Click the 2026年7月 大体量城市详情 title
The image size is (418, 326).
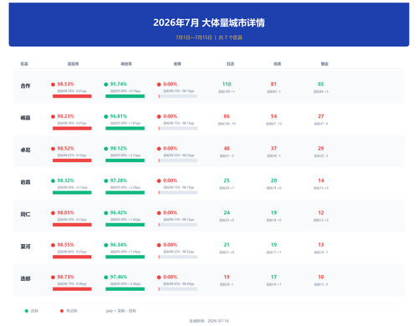coord(209,23)
